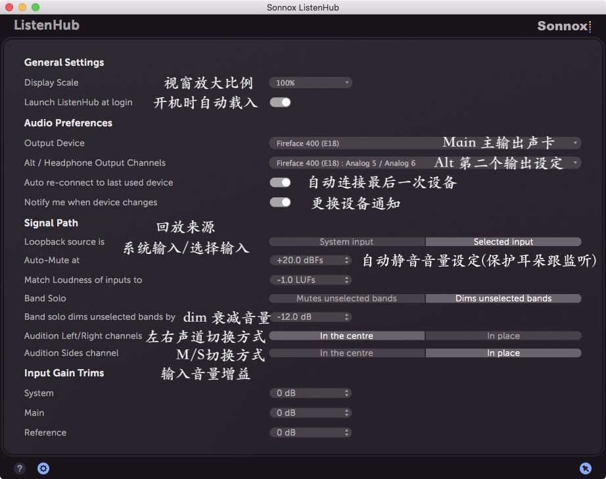Screen dimensions: 606x479
Task: Close the Sonnox ListenHub window
Action: 9,7
